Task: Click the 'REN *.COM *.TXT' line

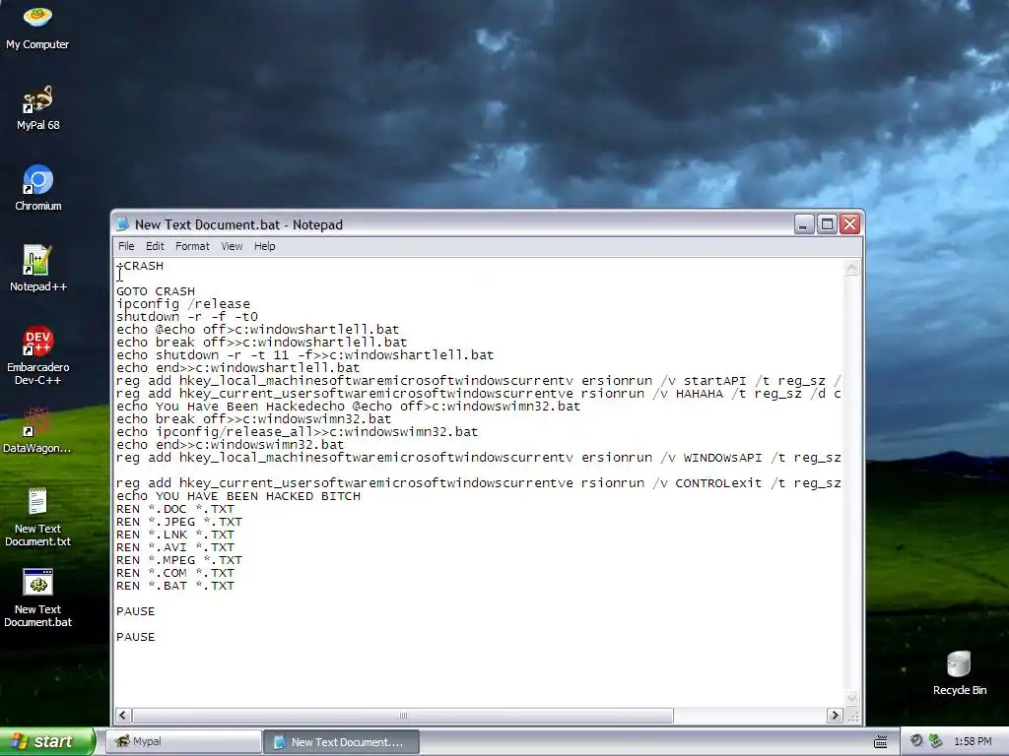Action: (x=175, y=574)
